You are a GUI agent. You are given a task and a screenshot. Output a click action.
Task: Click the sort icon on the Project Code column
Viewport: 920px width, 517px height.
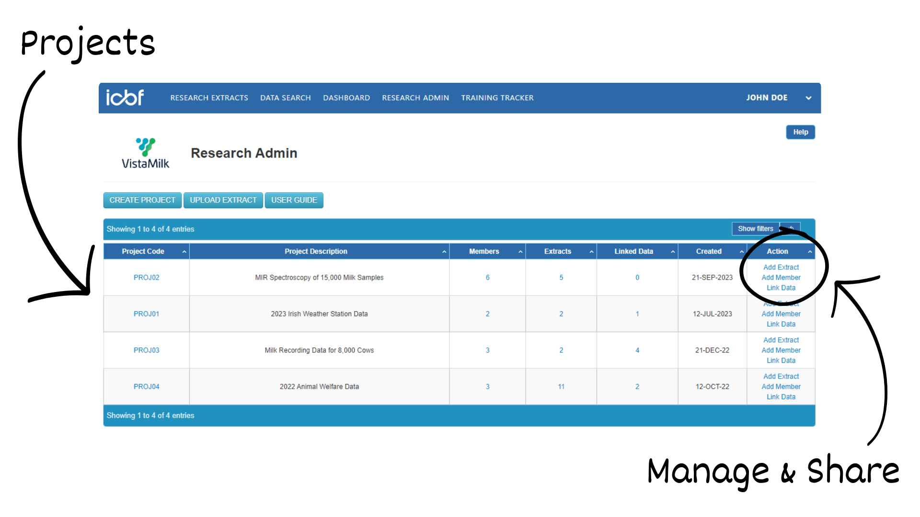point(184,251)
